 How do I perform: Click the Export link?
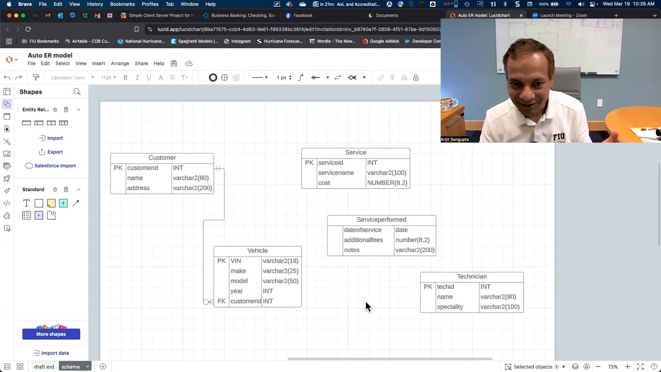coord(51,152)
